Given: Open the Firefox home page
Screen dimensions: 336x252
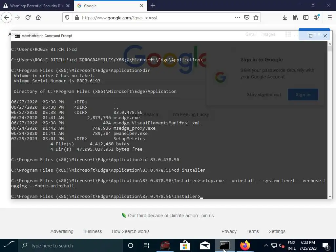Looking at the screenshot, I should 38,17.
